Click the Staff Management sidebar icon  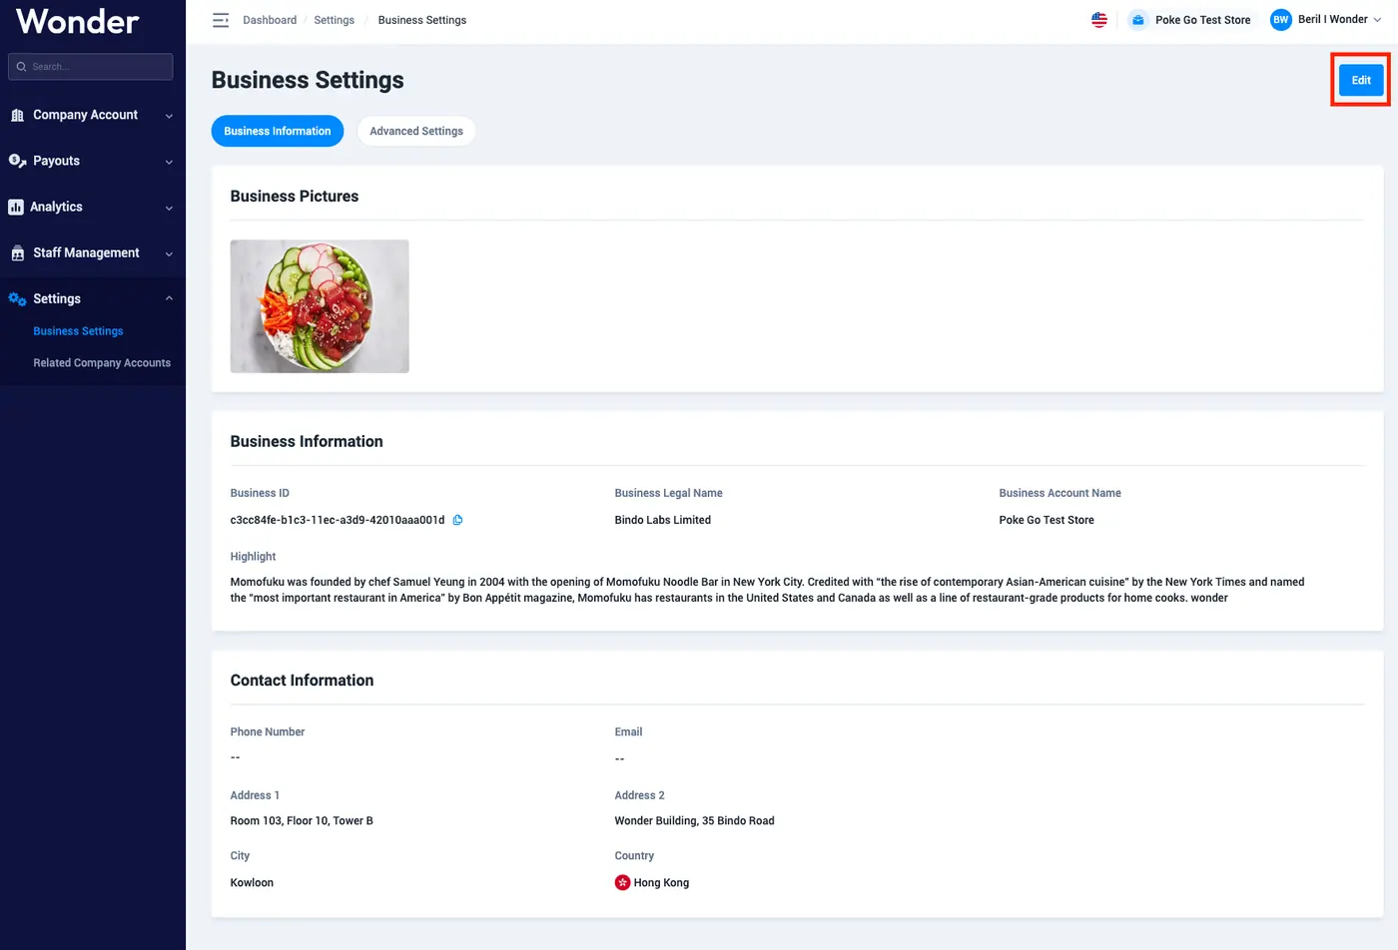tap(17, 253)
